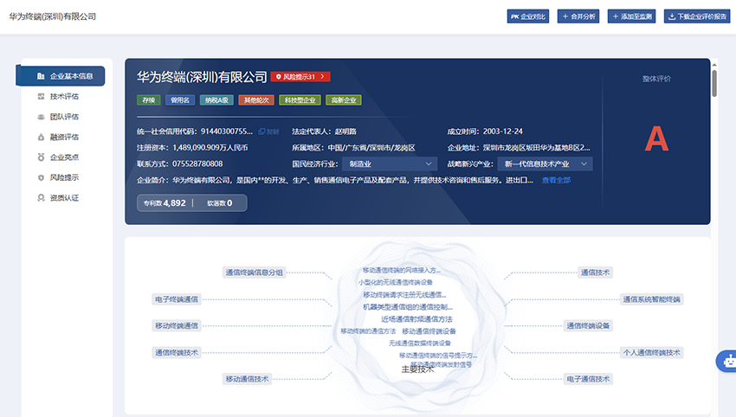
Task: Download the enterprise evaluation report
Action: pos(698,16)
